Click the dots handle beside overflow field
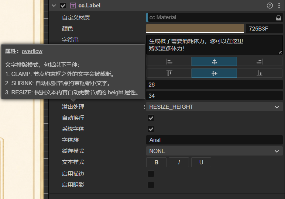The image size is (285, 199). [x=144, y=107]
